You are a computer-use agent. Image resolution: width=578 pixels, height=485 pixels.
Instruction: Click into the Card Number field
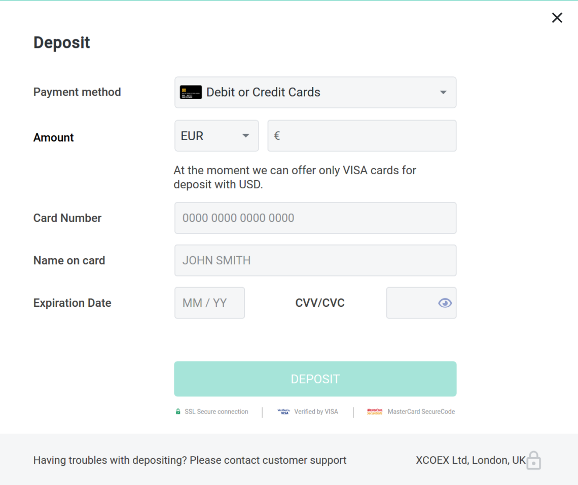point(315,218)
